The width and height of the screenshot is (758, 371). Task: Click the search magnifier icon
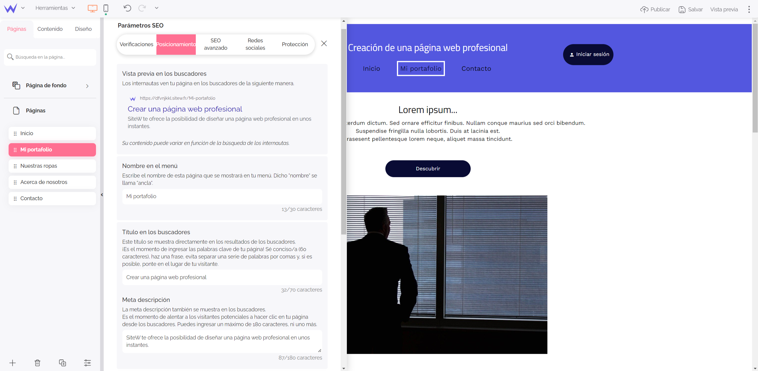coord(10,57)
